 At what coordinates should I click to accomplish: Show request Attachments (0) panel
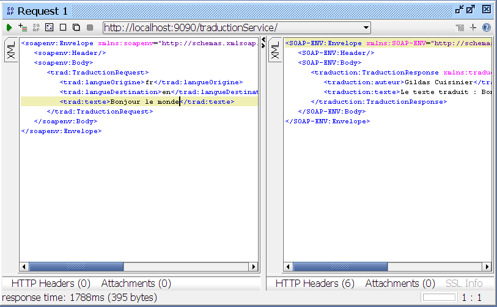(136, 283)
